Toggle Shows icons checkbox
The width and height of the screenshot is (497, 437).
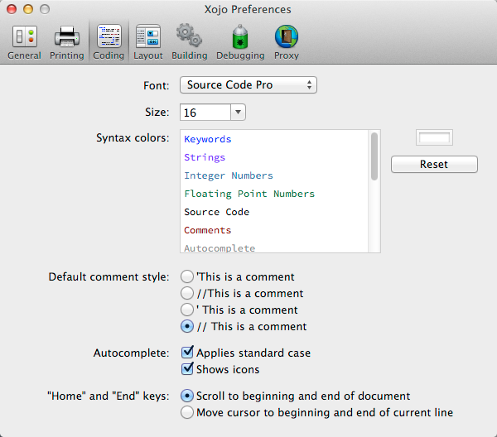point(187,368)
